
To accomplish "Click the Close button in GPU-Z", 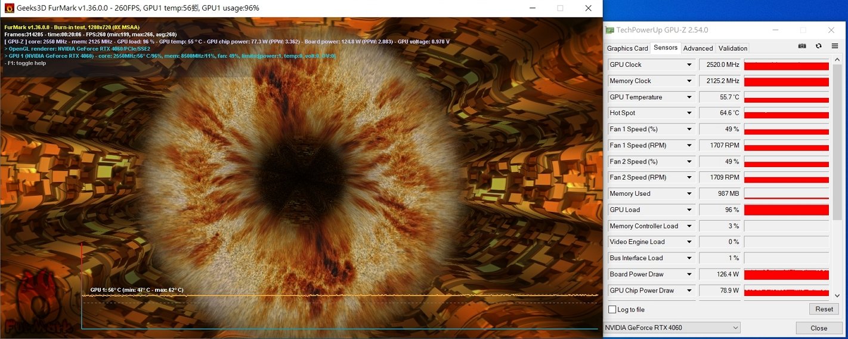I will point(819,328).
